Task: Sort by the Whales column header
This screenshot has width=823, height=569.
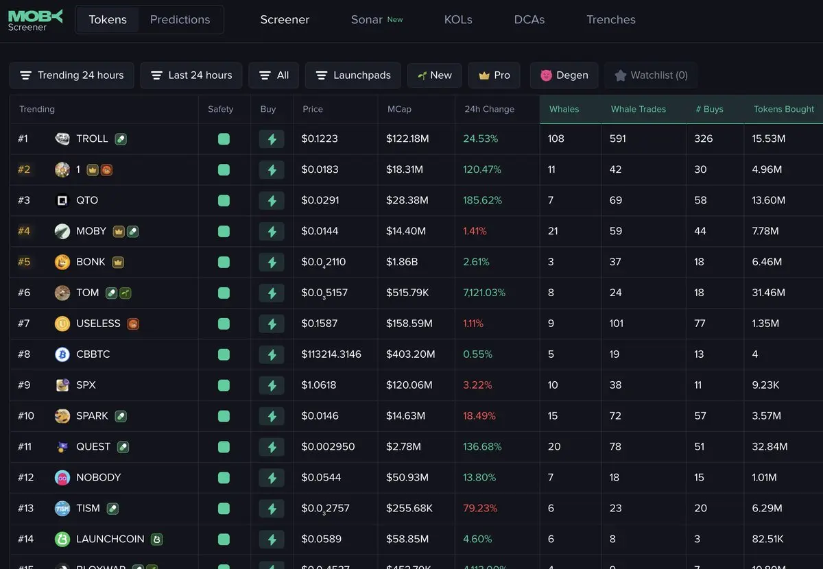Action: pos(564,109)
